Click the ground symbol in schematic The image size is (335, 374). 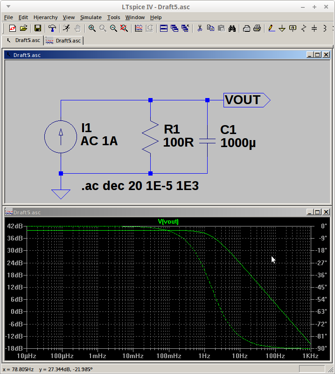click(x=61, y=194)
